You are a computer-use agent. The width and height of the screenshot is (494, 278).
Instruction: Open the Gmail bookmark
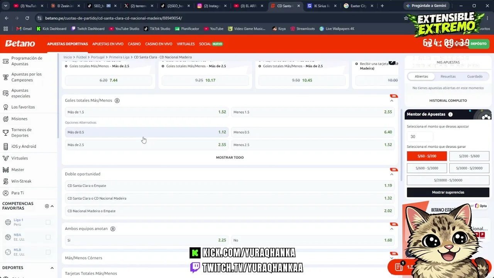pos(24,29)
